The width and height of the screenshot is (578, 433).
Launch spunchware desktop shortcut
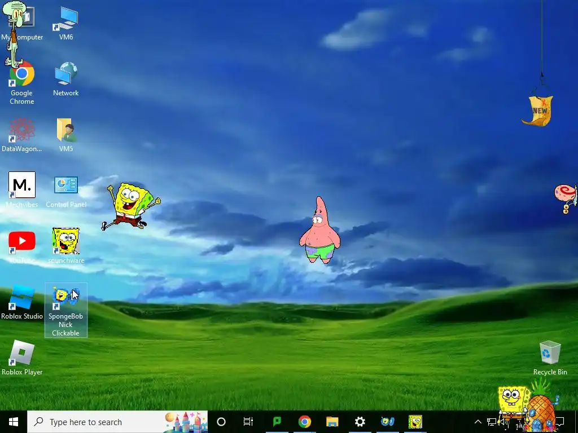point(66,246)
